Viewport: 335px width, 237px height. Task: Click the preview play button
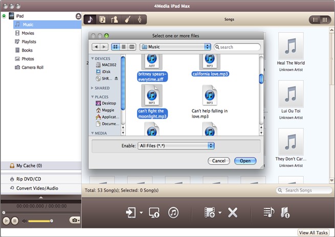pyautogui.click(x=6, y=221)
